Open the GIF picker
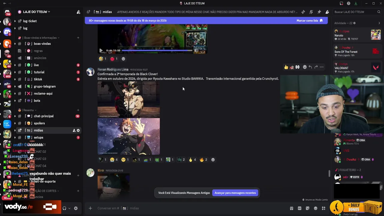The image size is (384, 216). coord(299,208)
